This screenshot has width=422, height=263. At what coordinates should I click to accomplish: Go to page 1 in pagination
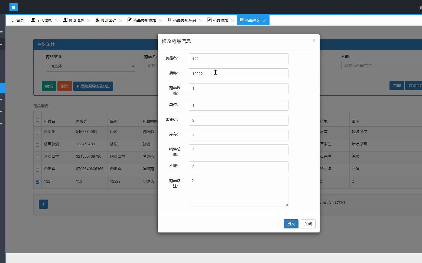click(43, 204)
